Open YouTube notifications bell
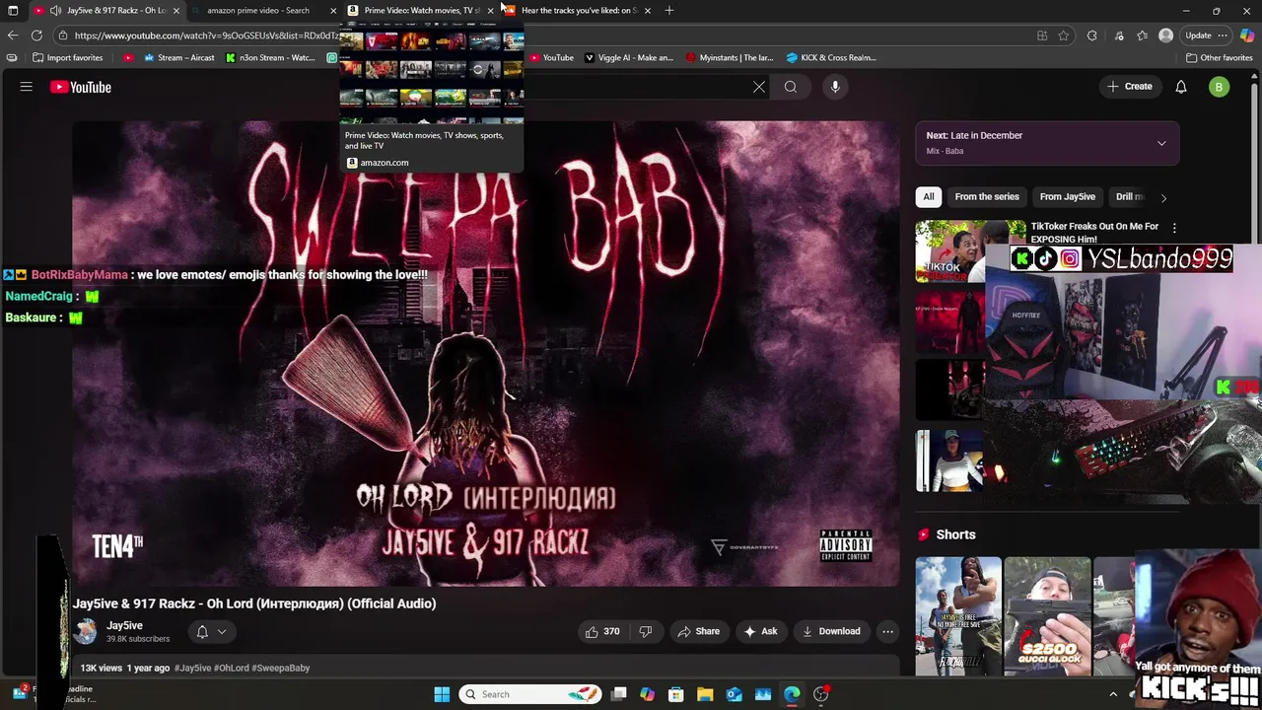1262x710 pixels. pos(1181,87)
